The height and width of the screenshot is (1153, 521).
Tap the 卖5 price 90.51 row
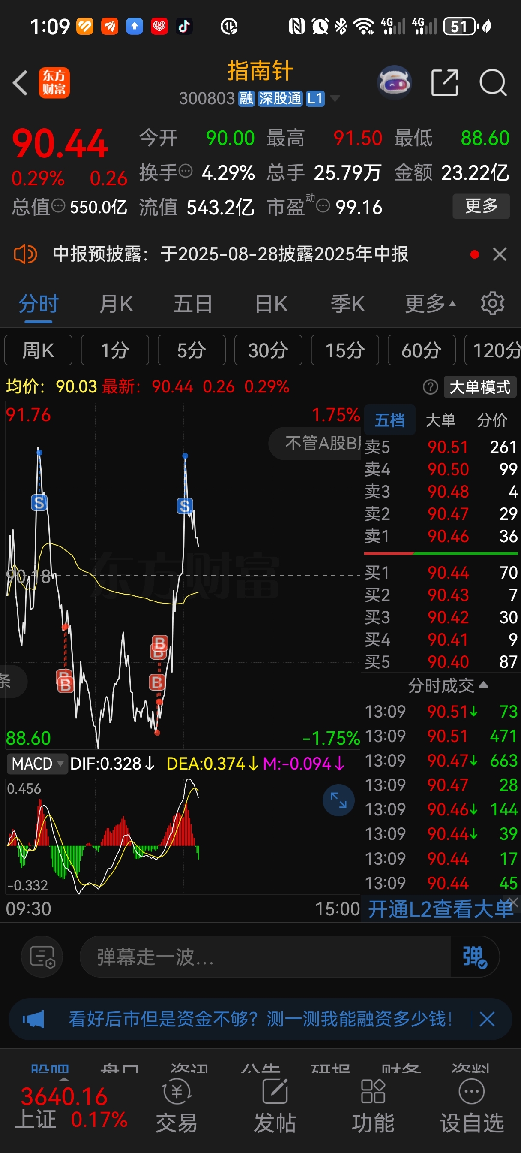click(441, 447)
